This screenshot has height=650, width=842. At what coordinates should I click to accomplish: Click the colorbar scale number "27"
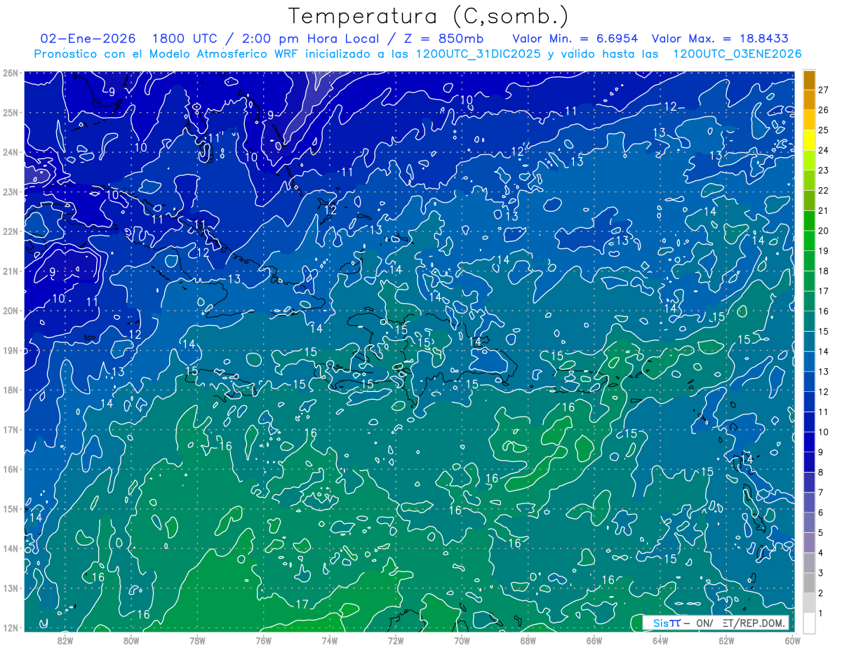coord(824,90)
